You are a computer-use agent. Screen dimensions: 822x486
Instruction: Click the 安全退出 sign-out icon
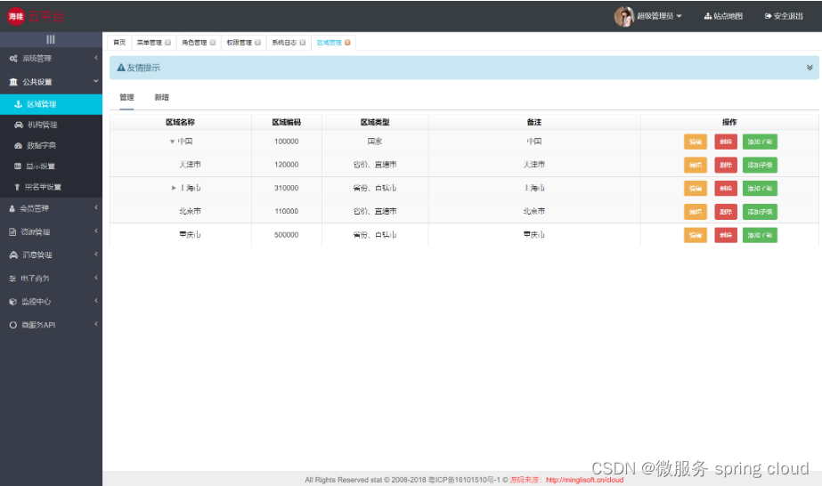tap(768, 16)
